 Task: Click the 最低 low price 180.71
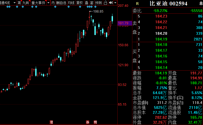pos(196,83)
